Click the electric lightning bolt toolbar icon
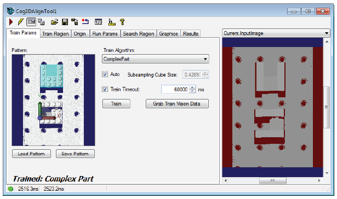Viewport: 337px width, 199px height. point(21,22)
